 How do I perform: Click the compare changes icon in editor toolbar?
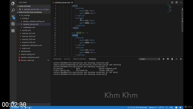click(172, 2)
